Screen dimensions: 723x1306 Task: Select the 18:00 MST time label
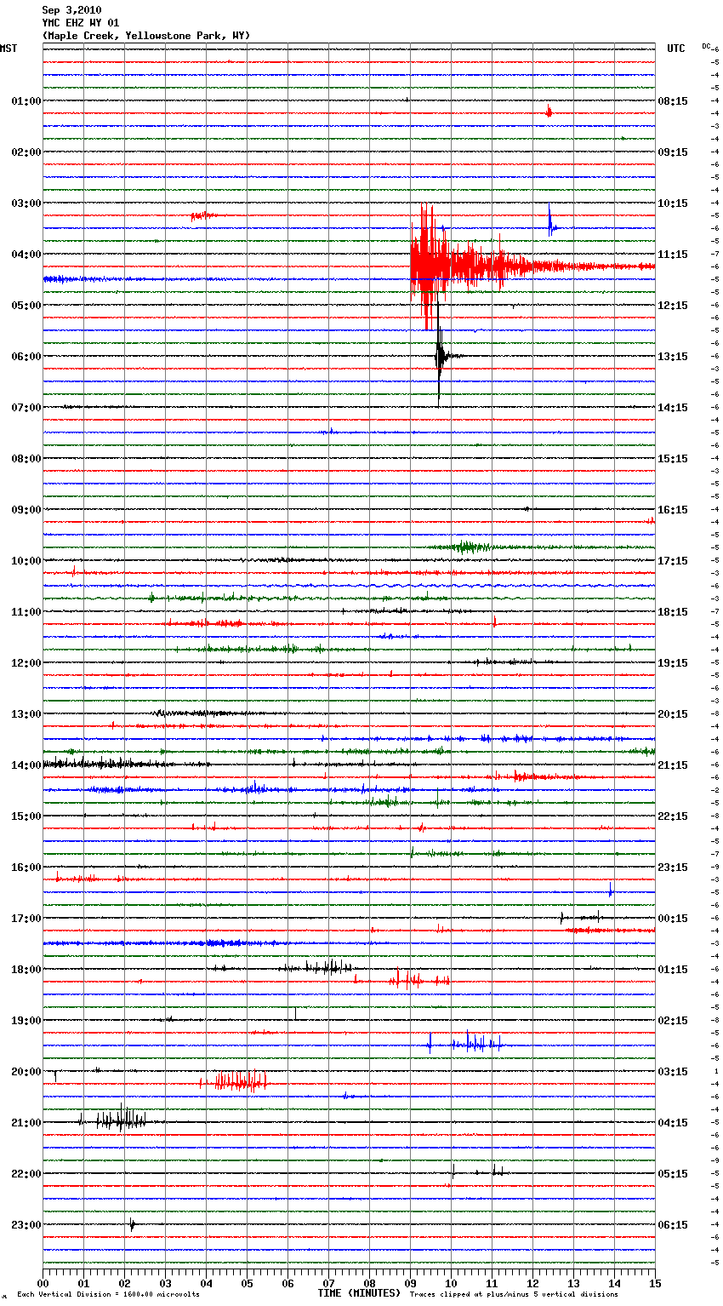point(26,970)
